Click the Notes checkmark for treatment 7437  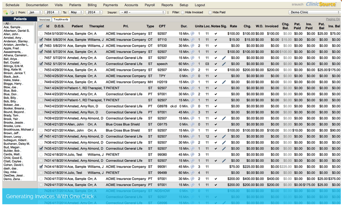(216, 131)
